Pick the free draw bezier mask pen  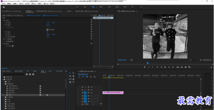tap(13, 46)
